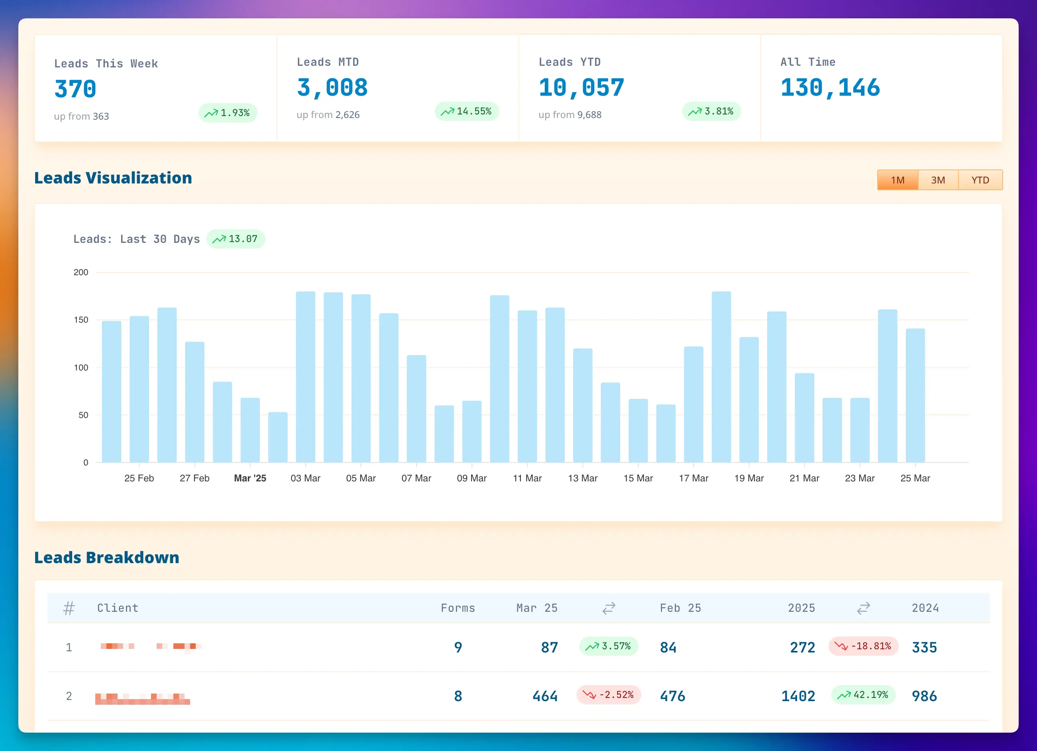
Task: Click the swap arrows icon after Mar 25 header
Action: [x=609, y=608]
